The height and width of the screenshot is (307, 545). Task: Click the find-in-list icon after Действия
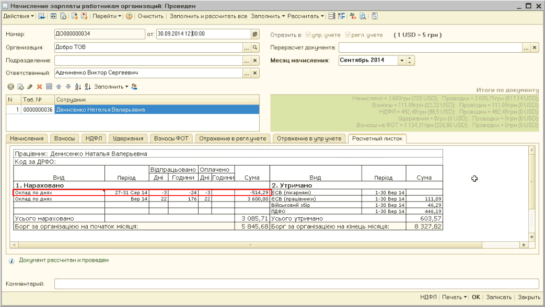[x=41, y=16]
